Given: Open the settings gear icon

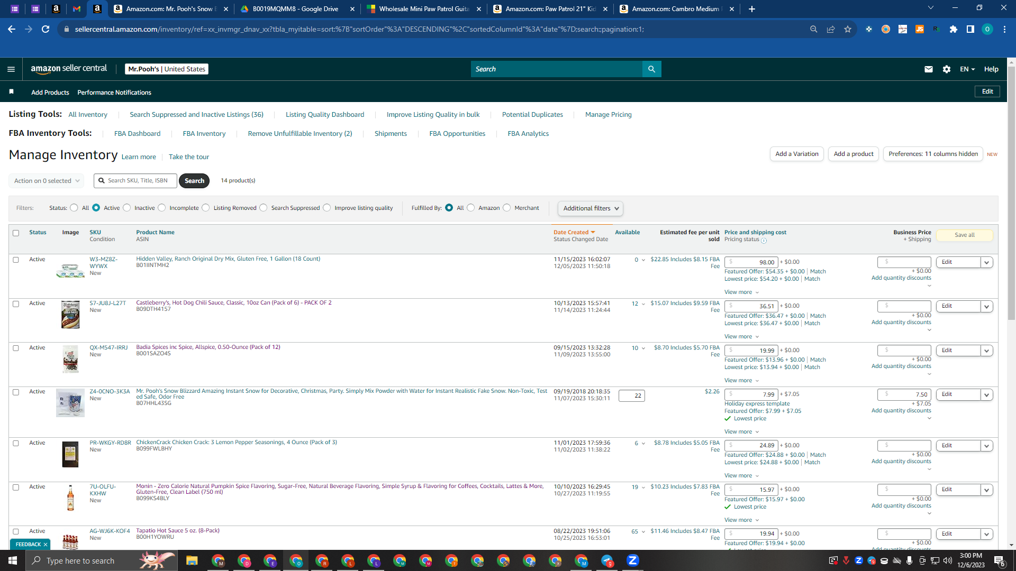Looking at the screenshot, I should coord(947,69).
